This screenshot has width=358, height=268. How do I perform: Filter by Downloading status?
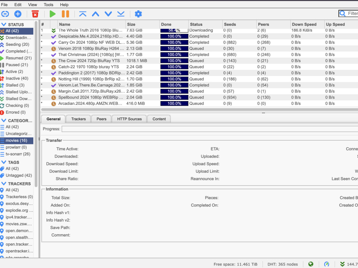pyautogui.click(x=17, y=38)
